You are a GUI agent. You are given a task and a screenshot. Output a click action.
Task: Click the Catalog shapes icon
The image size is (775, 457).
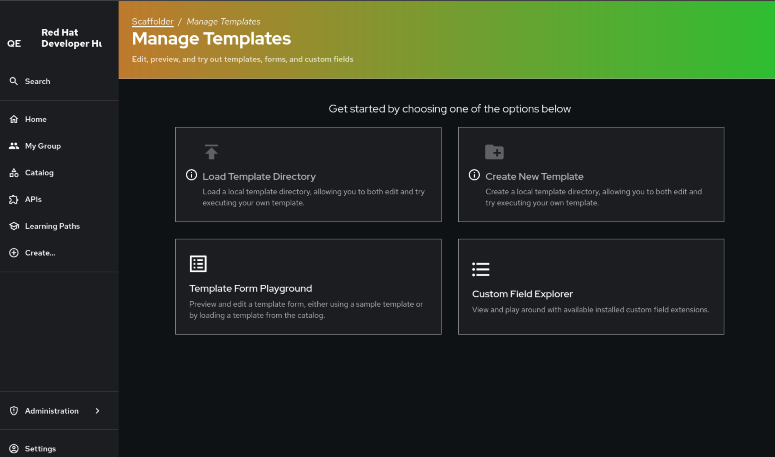pyautogui.click(x=14, y=173)
